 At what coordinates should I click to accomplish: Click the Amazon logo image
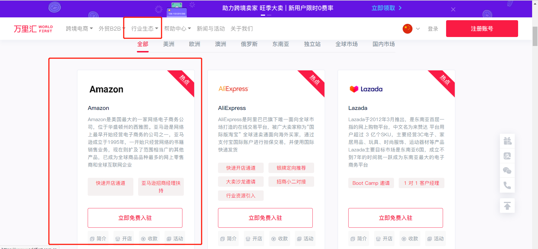106,89
